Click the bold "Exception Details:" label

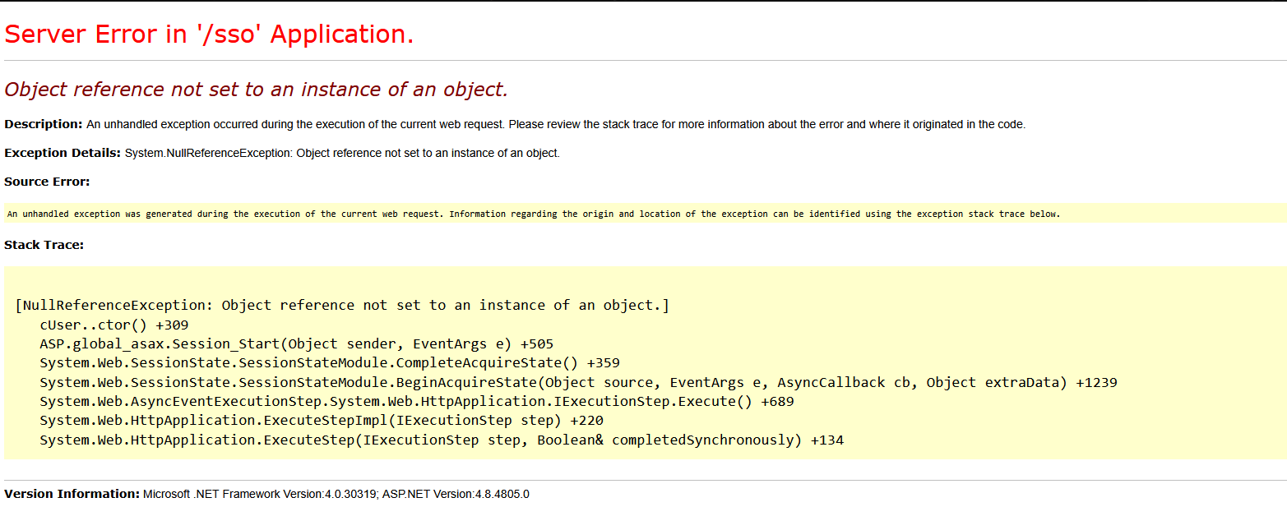click(x=62, y=153)
